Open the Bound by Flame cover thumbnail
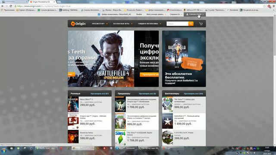The image size is (276, 155). [x=73, y=137]
